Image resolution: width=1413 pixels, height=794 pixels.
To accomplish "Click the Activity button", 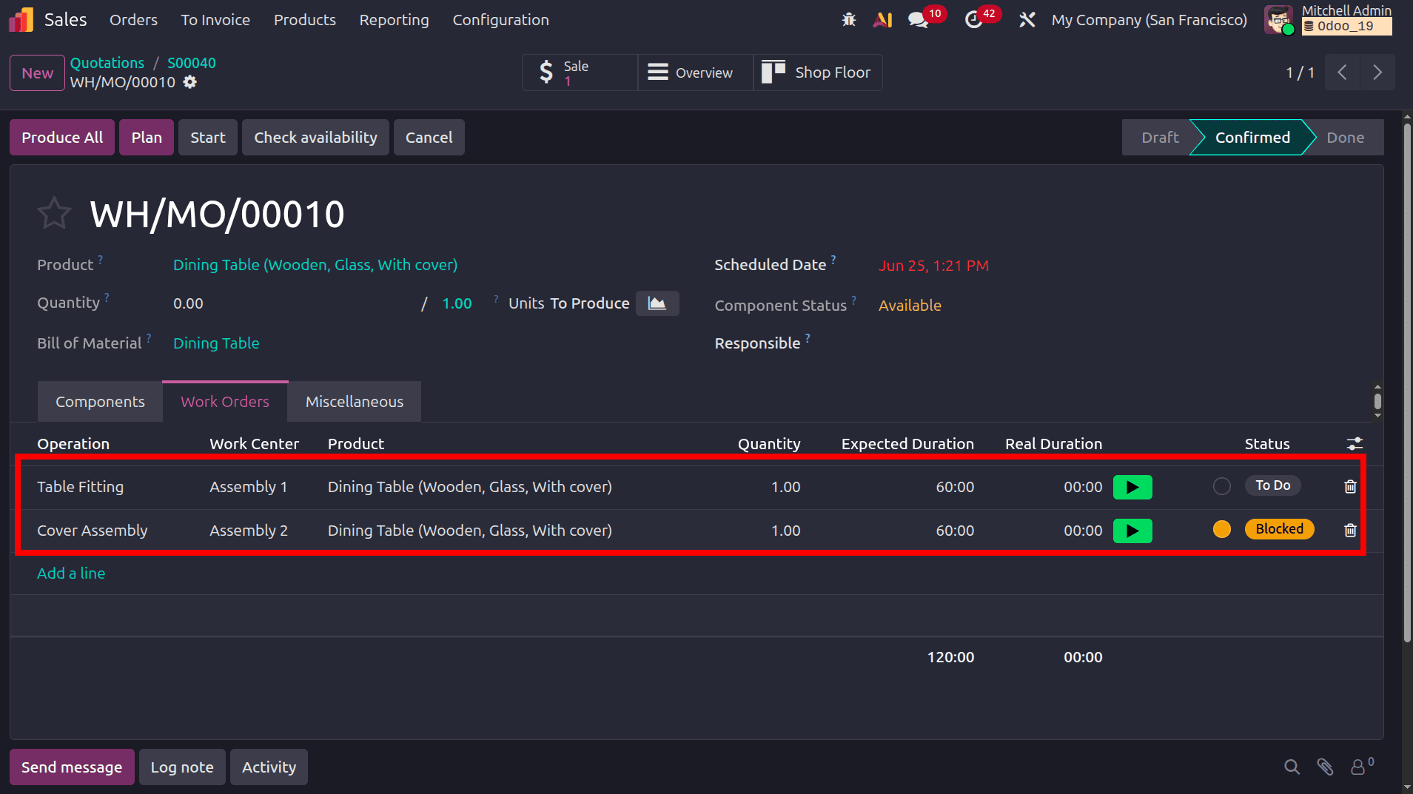I will (x=269, y=767).
